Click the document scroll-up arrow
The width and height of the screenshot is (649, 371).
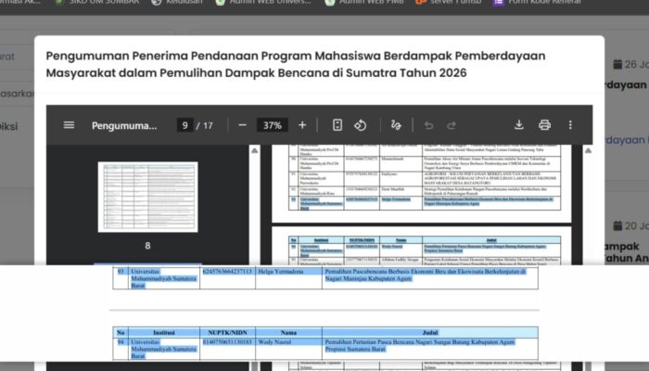tap(588, 150)
